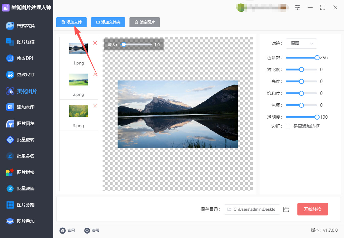Viewport: 344px width, 238px height.
Task: Adjust the 放大 zoom slider handle
Action: point(124,44)
